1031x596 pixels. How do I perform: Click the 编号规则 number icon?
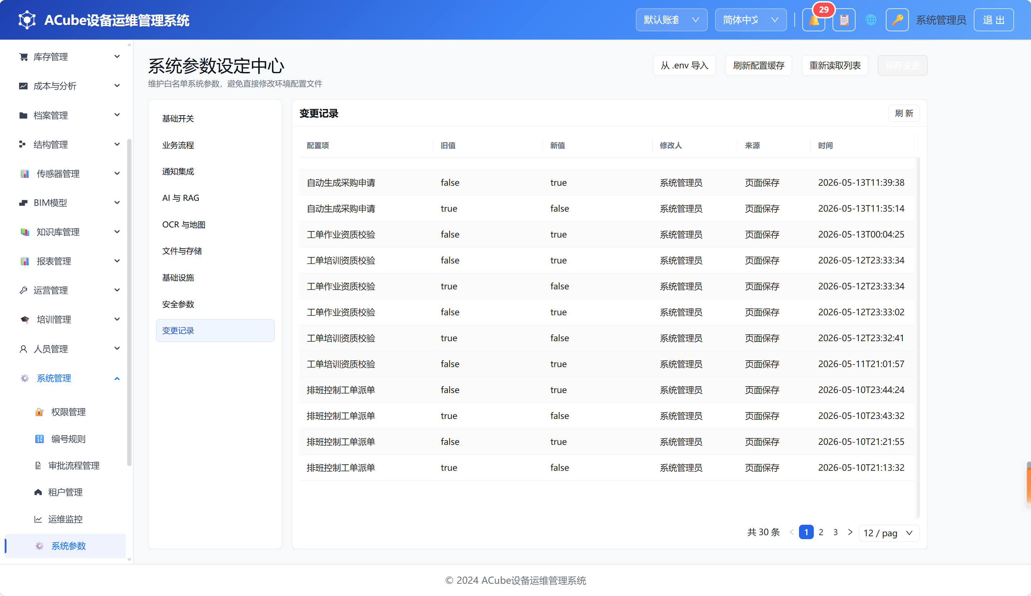click(x=39, y=439)
